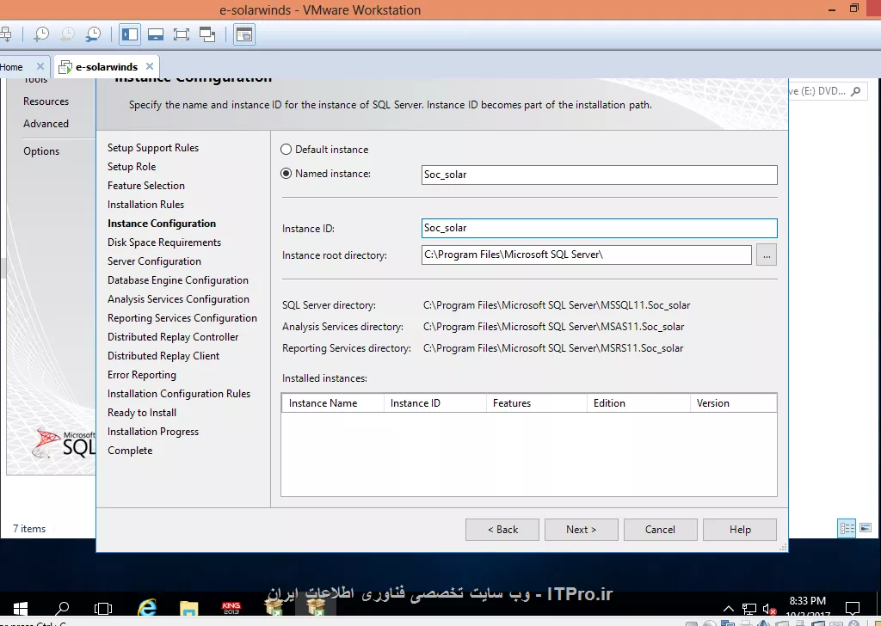
Task: Open Options in the Installation Center window
Action: (x=41, y=151)
